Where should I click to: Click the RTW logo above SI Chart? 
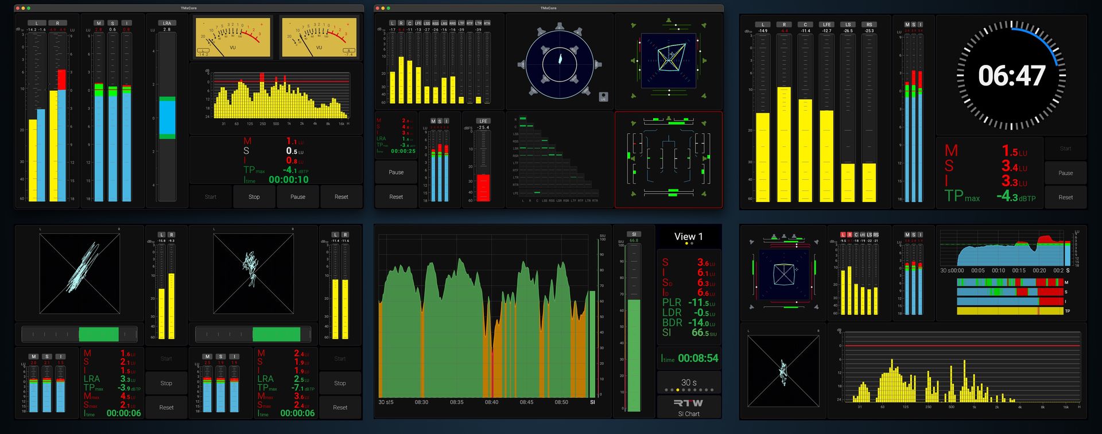[x=688, y=403]
